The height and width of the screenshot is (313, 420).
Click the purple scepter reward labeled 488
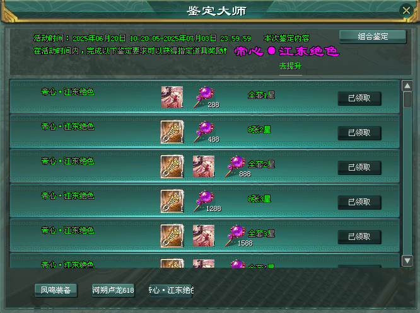204,132
